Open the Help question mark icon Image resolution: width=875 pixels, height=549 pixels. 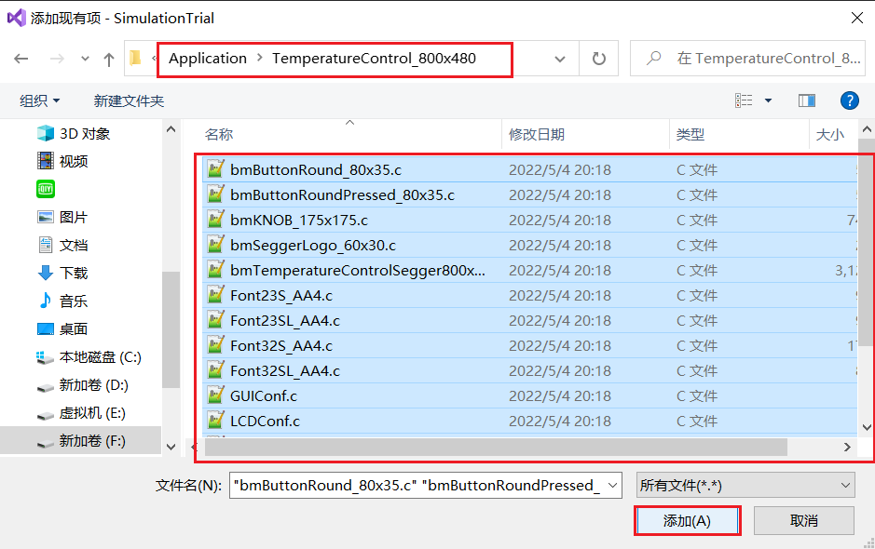pos(849,100)
